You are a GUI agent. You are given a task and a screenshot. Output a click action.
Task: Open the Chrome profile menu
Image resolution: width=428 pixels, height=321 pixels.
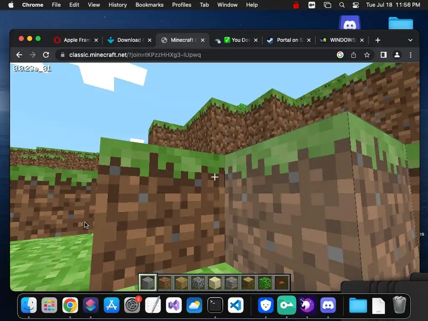[397, 55]
